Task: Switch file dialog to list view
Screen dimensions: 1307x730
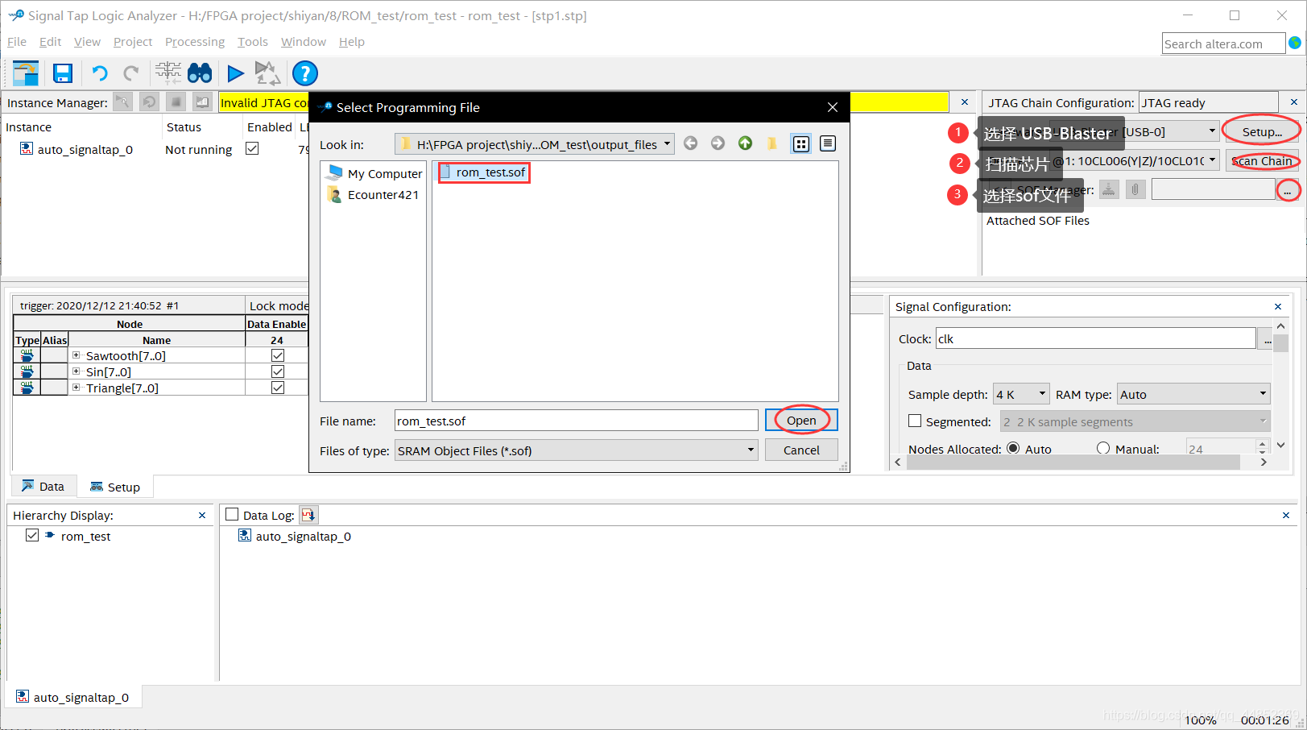Action: click(801, 143)
